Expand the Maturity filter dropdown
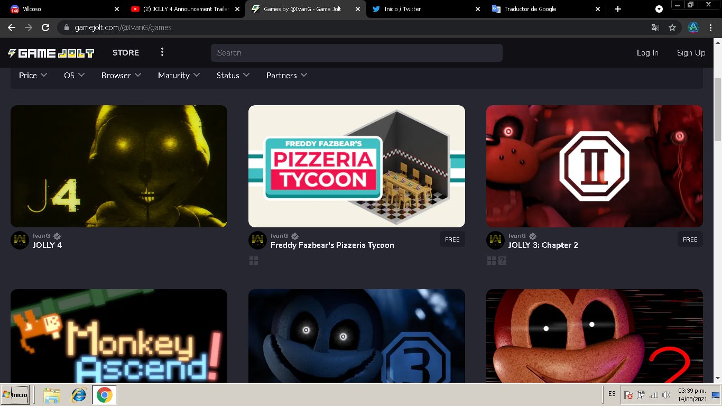This screenshot has height=406, width=722. point(179,76)
